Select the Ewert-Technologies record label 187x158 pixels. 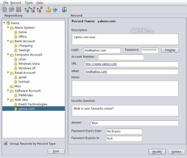point(33,104)
